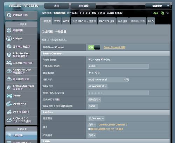Open the AES+GCMP256 encryption dropdown
The height and width of the screenshot is (143, 175).
pos(97,86)
